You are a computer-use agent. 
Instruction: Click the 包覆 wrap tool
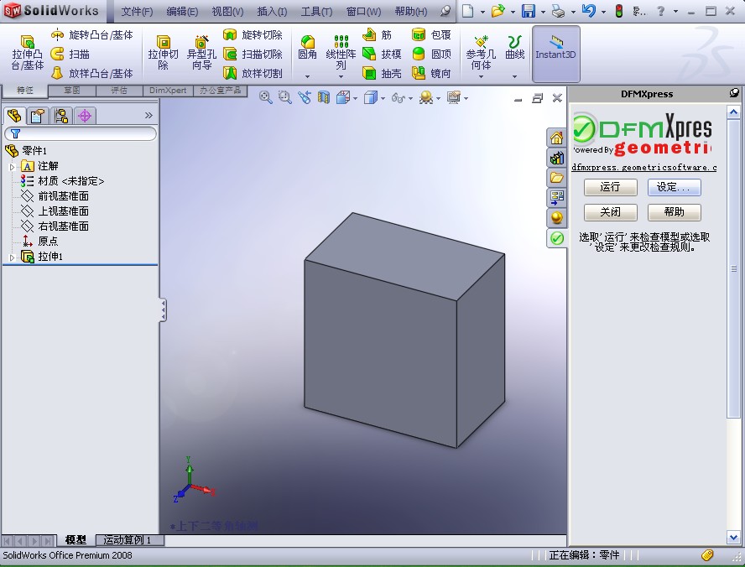point(431,34)
